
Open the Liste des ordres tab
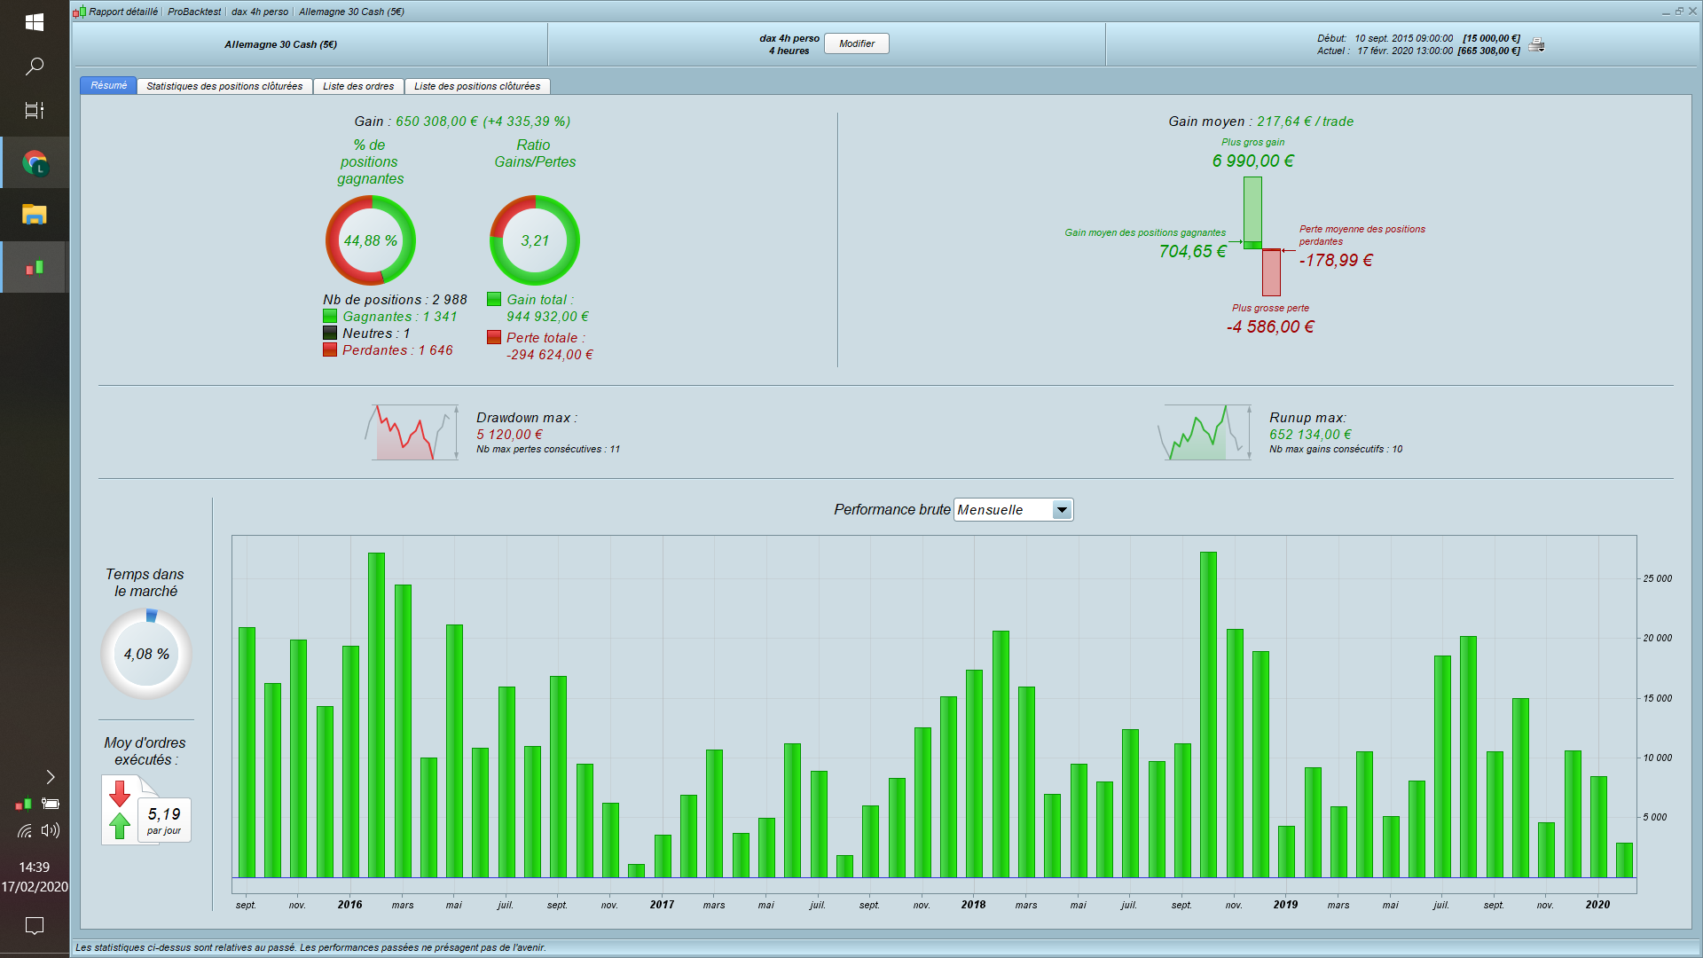(358, 86)
